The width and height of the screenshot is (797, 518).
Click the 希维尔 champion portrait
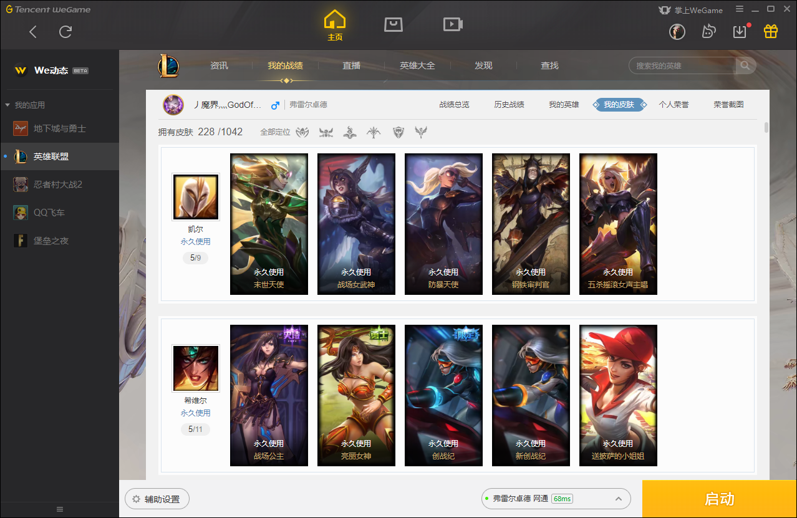click(196, 368)
